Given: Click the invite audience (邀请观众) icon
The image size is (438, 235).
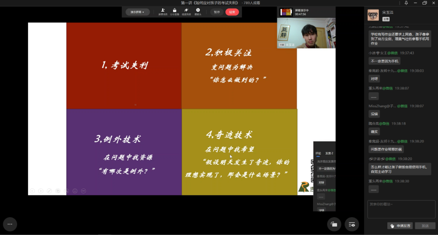Looking at the screenshot, I should (163, 11).
